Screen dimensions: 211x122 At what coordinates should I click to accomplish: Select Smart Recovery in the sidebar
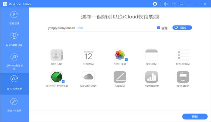(14, 18)
